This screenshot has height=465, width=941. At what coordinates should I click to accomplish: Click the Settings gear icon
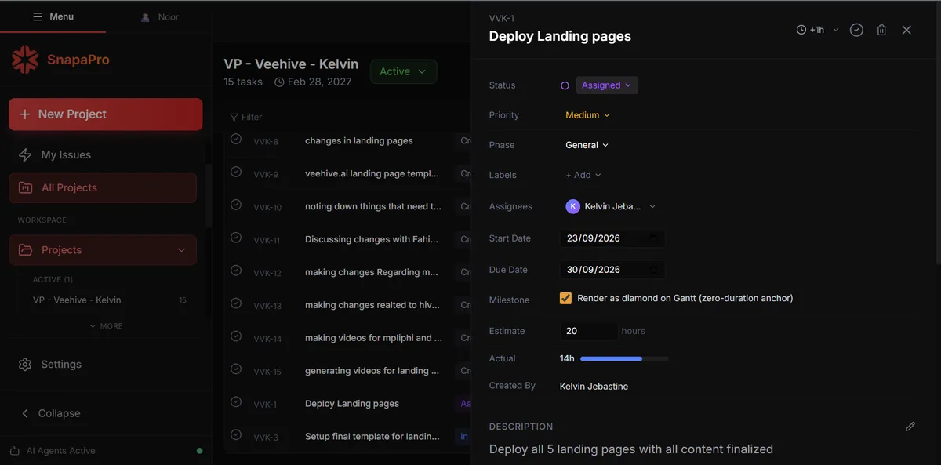25,364
